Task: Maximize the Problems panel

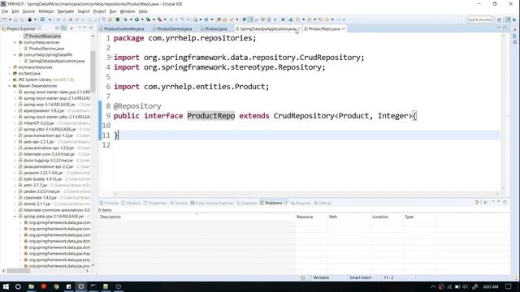Action: pos(505,202)
